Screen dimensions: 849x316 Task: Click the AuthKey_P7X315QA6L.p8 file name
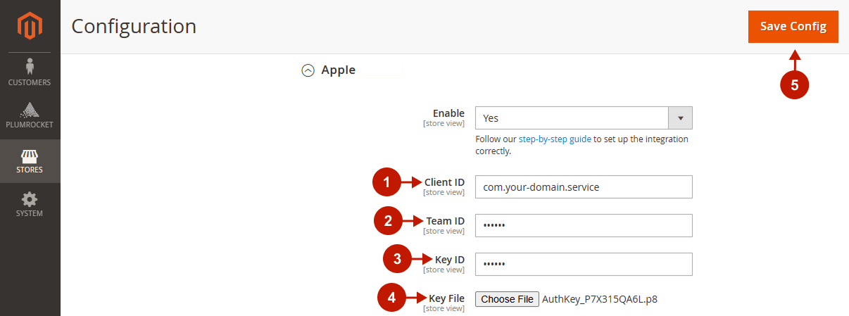pos(599,299)
